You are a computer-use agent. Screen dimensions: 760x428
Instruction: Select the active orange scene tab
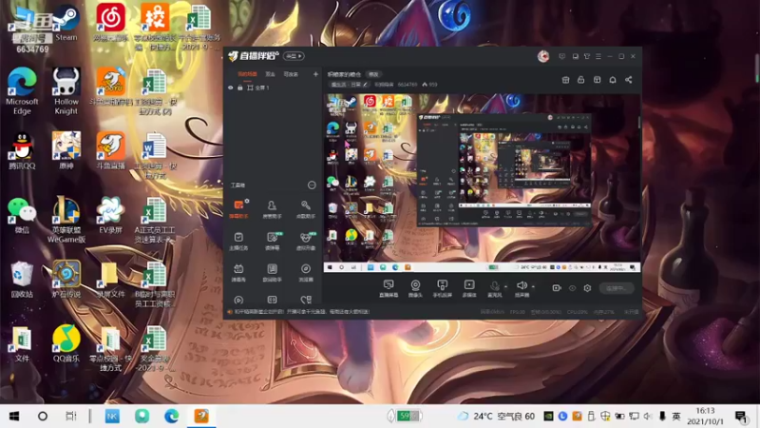pos(247,74)
